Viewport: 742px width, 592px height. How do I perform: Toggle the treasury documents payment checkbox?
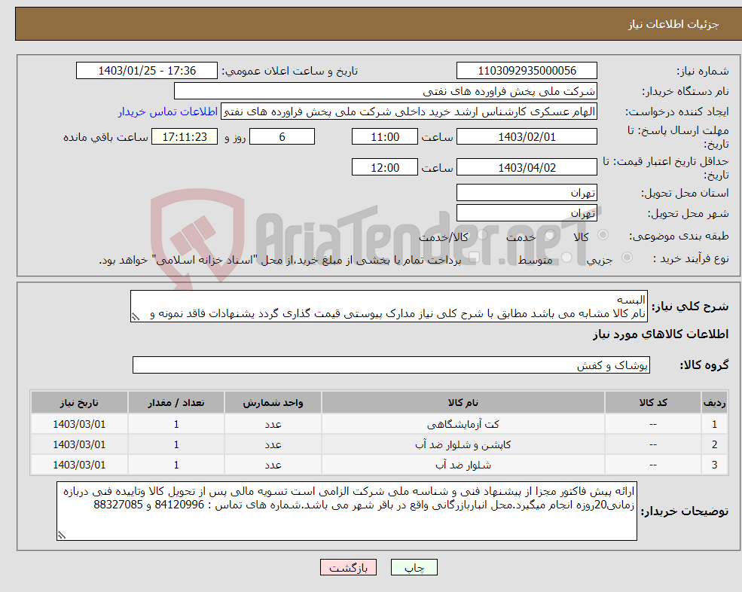point(474,258)
